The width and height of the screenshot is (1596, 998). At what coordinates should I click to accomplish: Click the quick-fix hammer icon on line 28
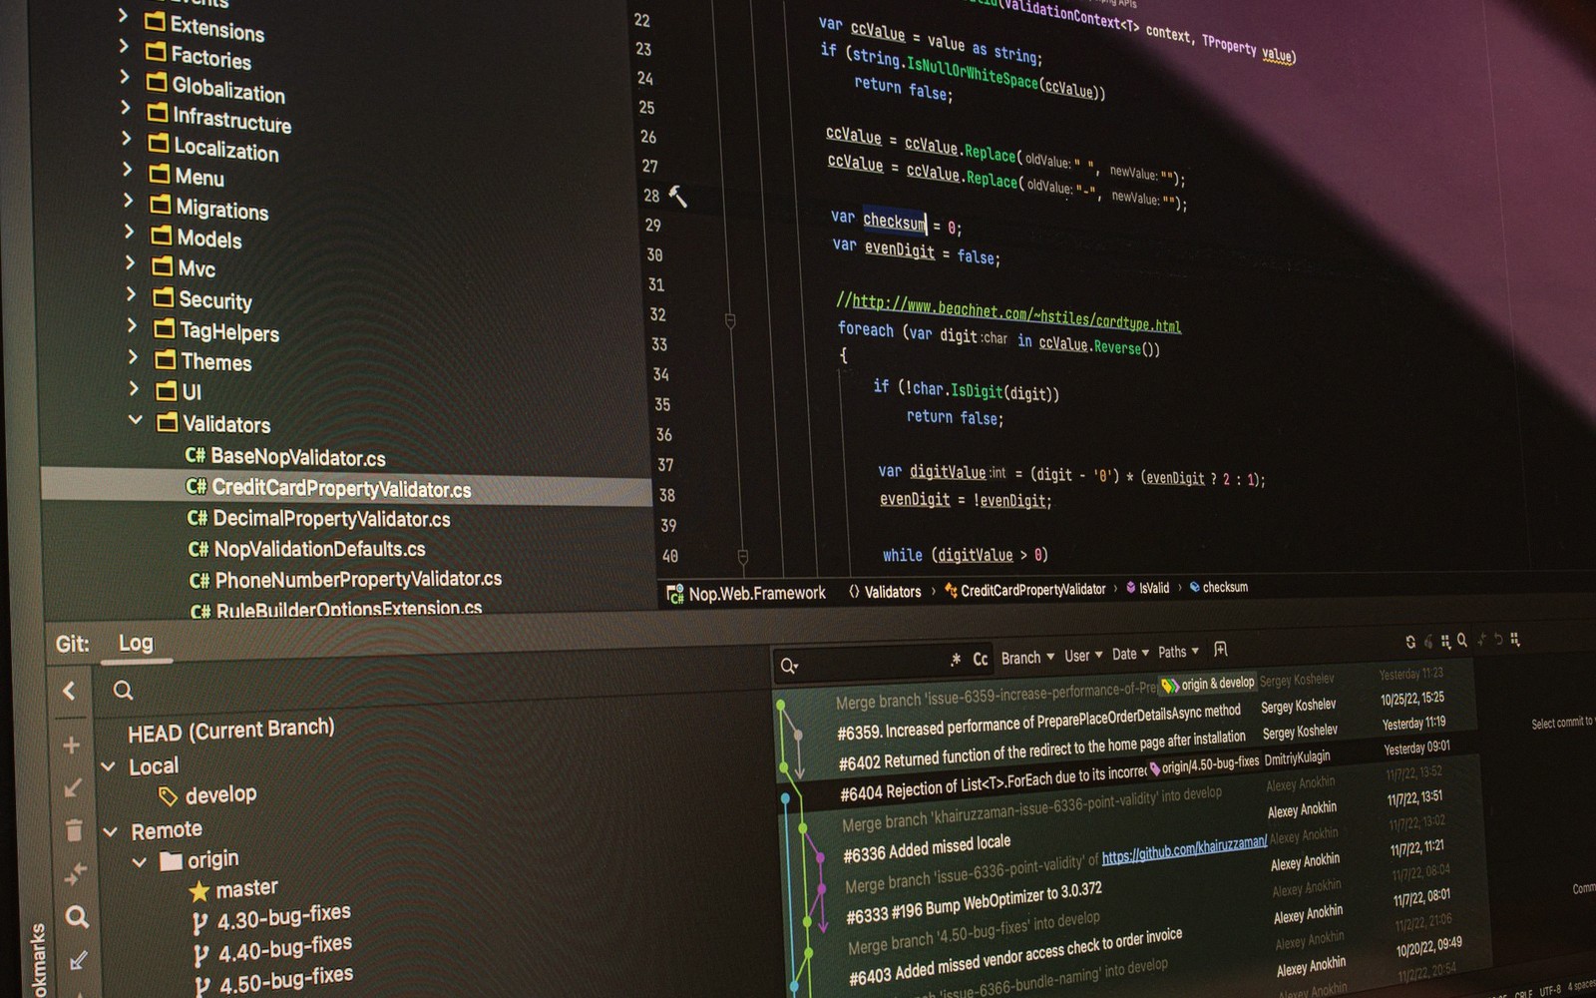[678, 197]
